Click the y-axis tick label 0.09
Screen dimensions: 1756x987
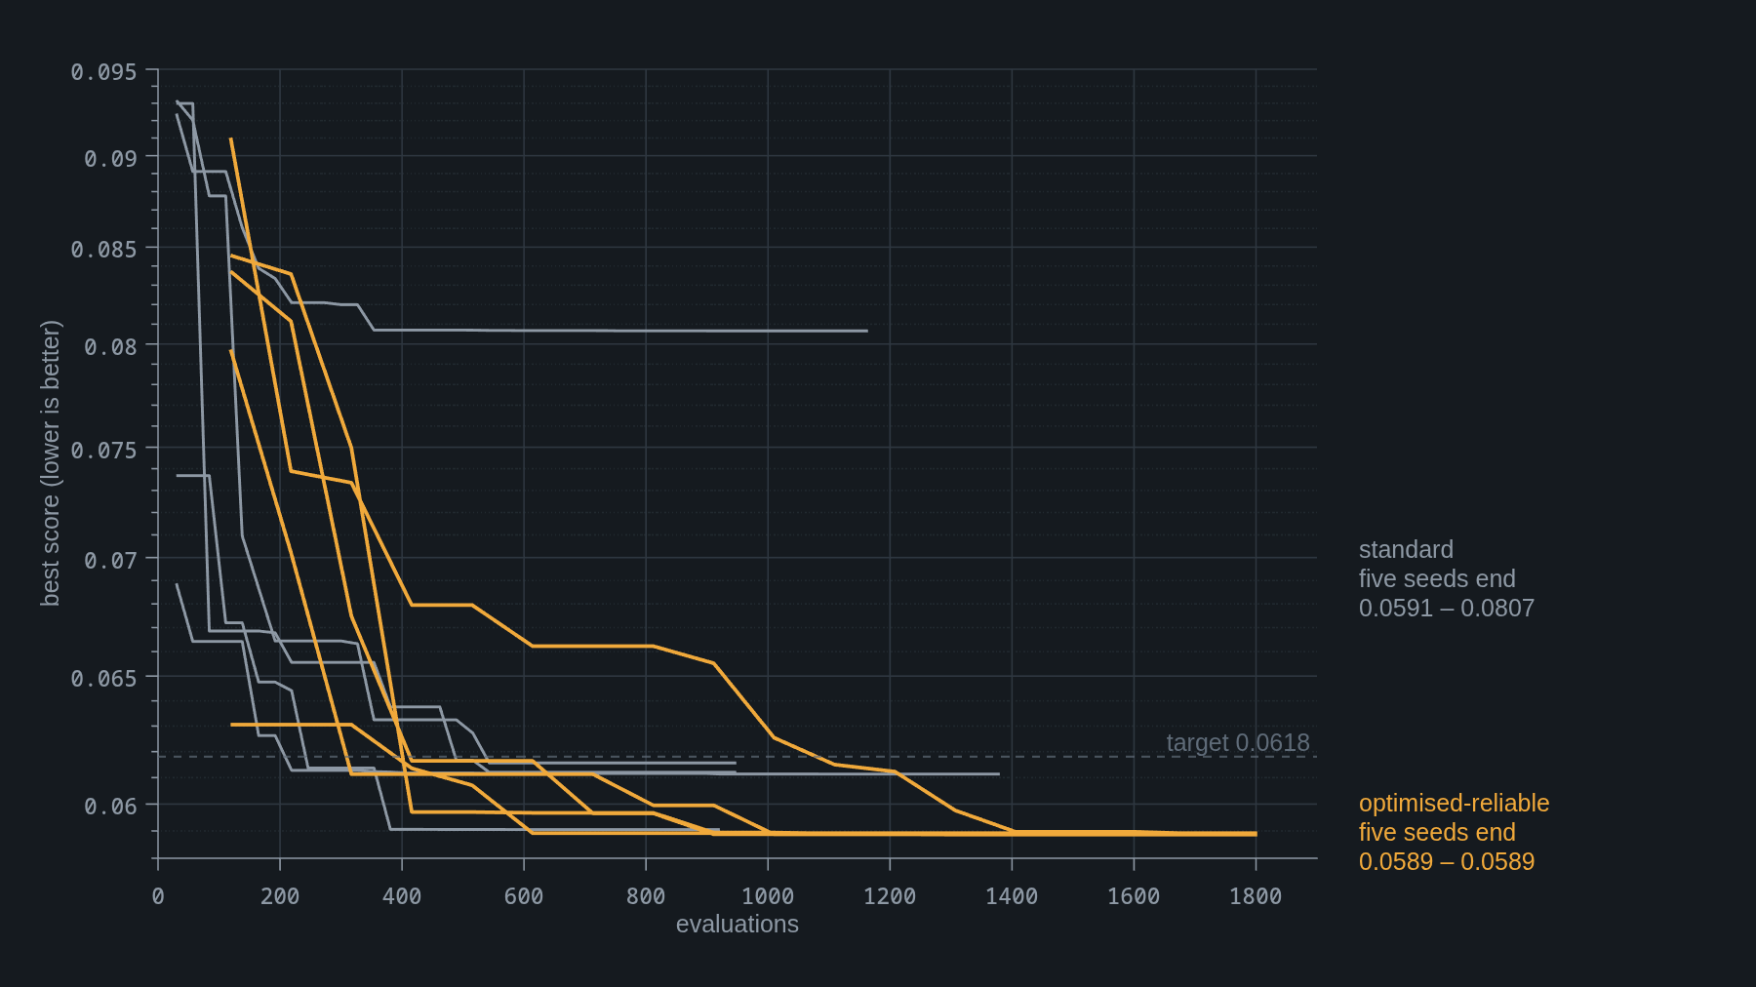point(110,158)
